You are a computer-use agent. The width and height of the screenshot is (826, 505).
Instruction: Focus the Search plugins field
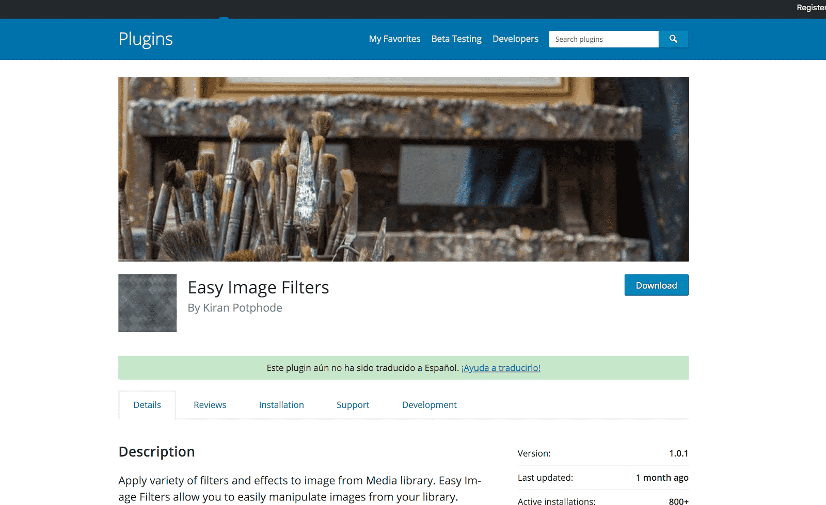pos(603,39)
